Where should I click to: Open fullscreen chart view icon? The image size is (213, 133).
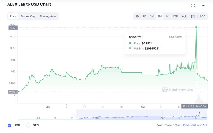[193, 5]
